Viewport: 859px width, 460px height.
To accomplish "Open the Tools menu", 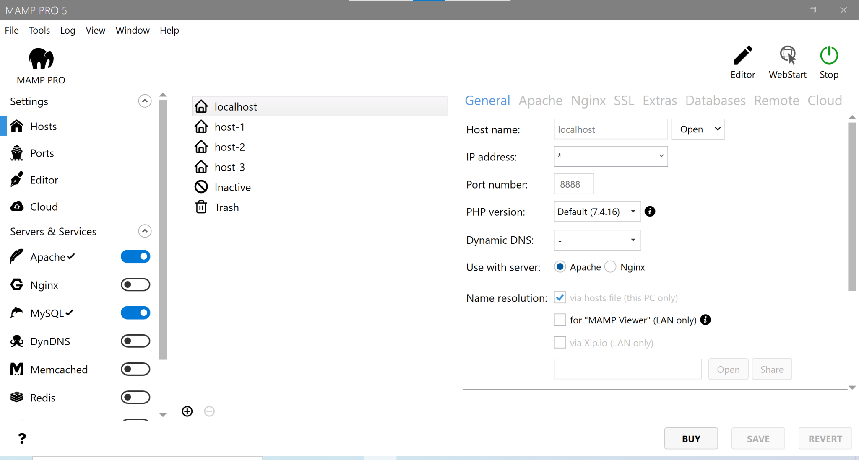I will point(39,30).
